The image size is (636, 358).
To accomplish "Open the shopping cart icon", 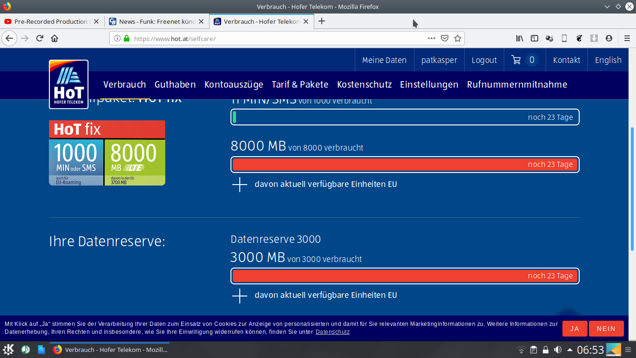I will pos(516,60).
